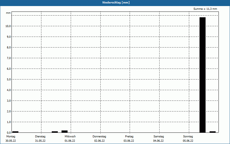Click the mm unit label on y-axis

pyautogui.click(x=8, y=13)
